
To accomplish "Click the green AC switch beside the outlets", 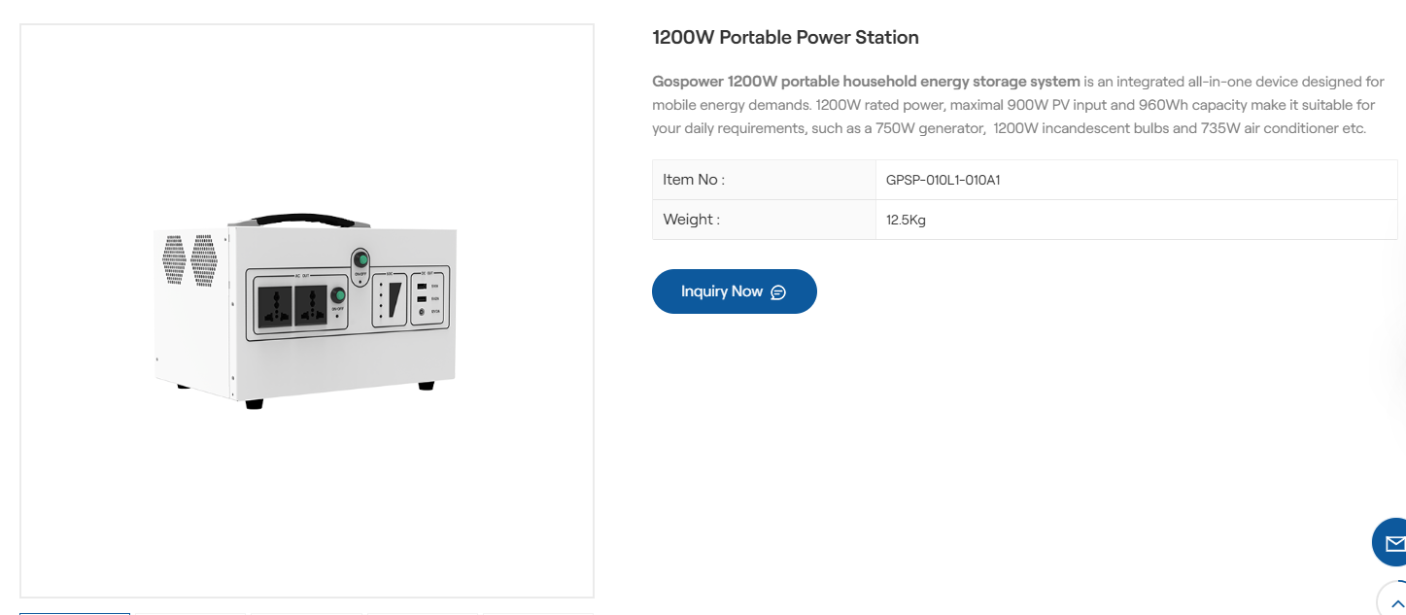I will [x=338, y=295].
